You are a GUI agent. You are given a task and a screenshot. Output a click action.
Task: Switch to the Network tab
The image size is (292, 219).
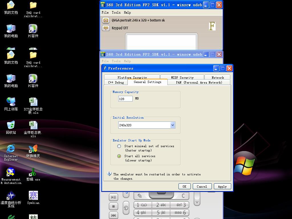click(x=218, y=77)
